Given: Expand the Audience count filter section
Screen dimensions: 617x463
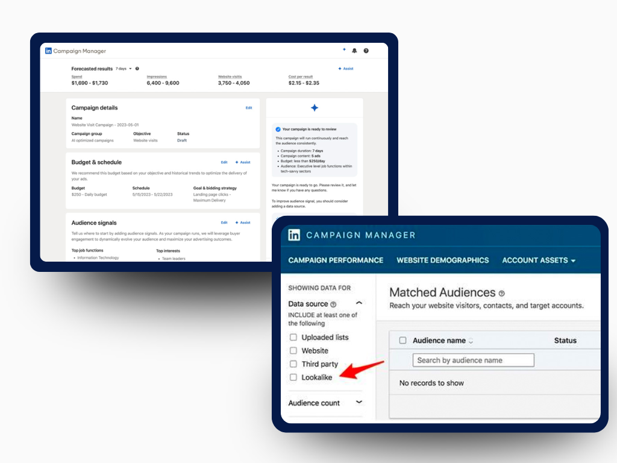Looking at the screenshot, I should tap(359, 402).
